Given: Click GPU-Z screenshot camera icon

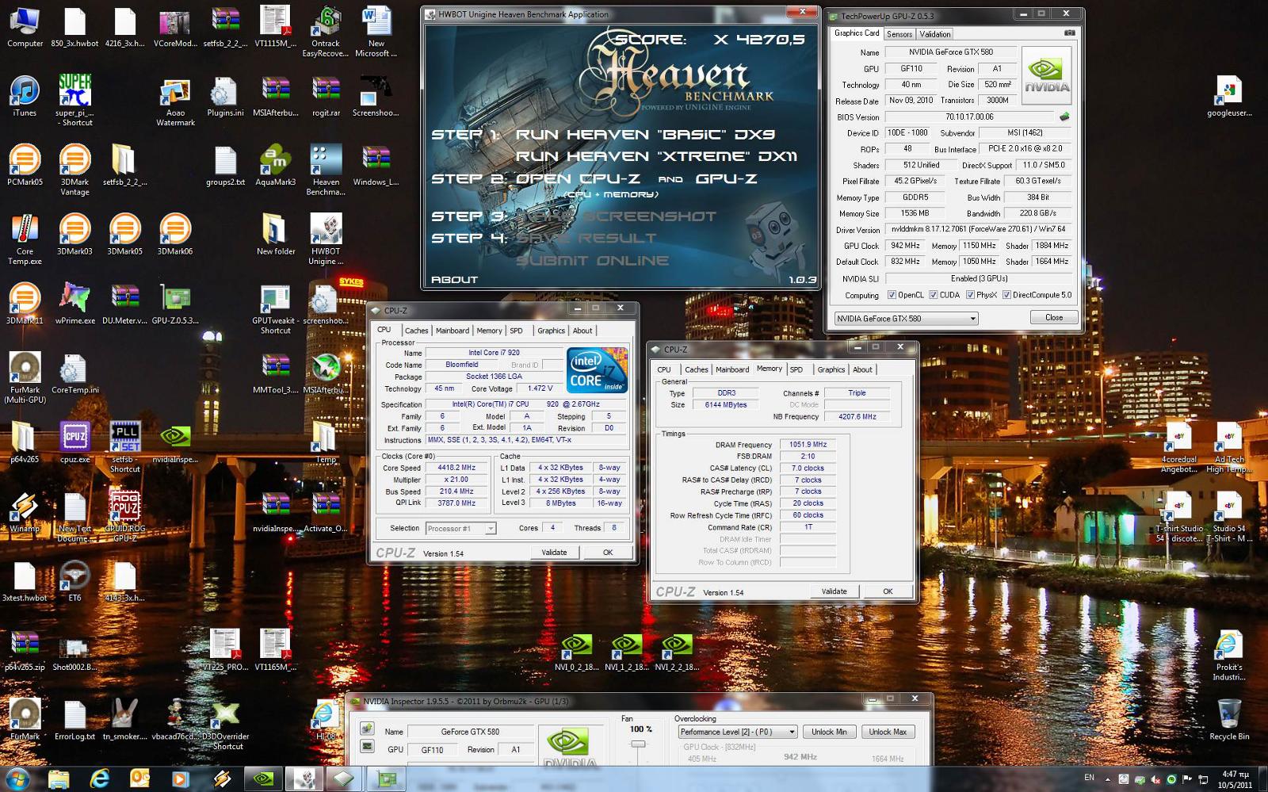Looking at the screenshot, I should (x=1070, y=33).
